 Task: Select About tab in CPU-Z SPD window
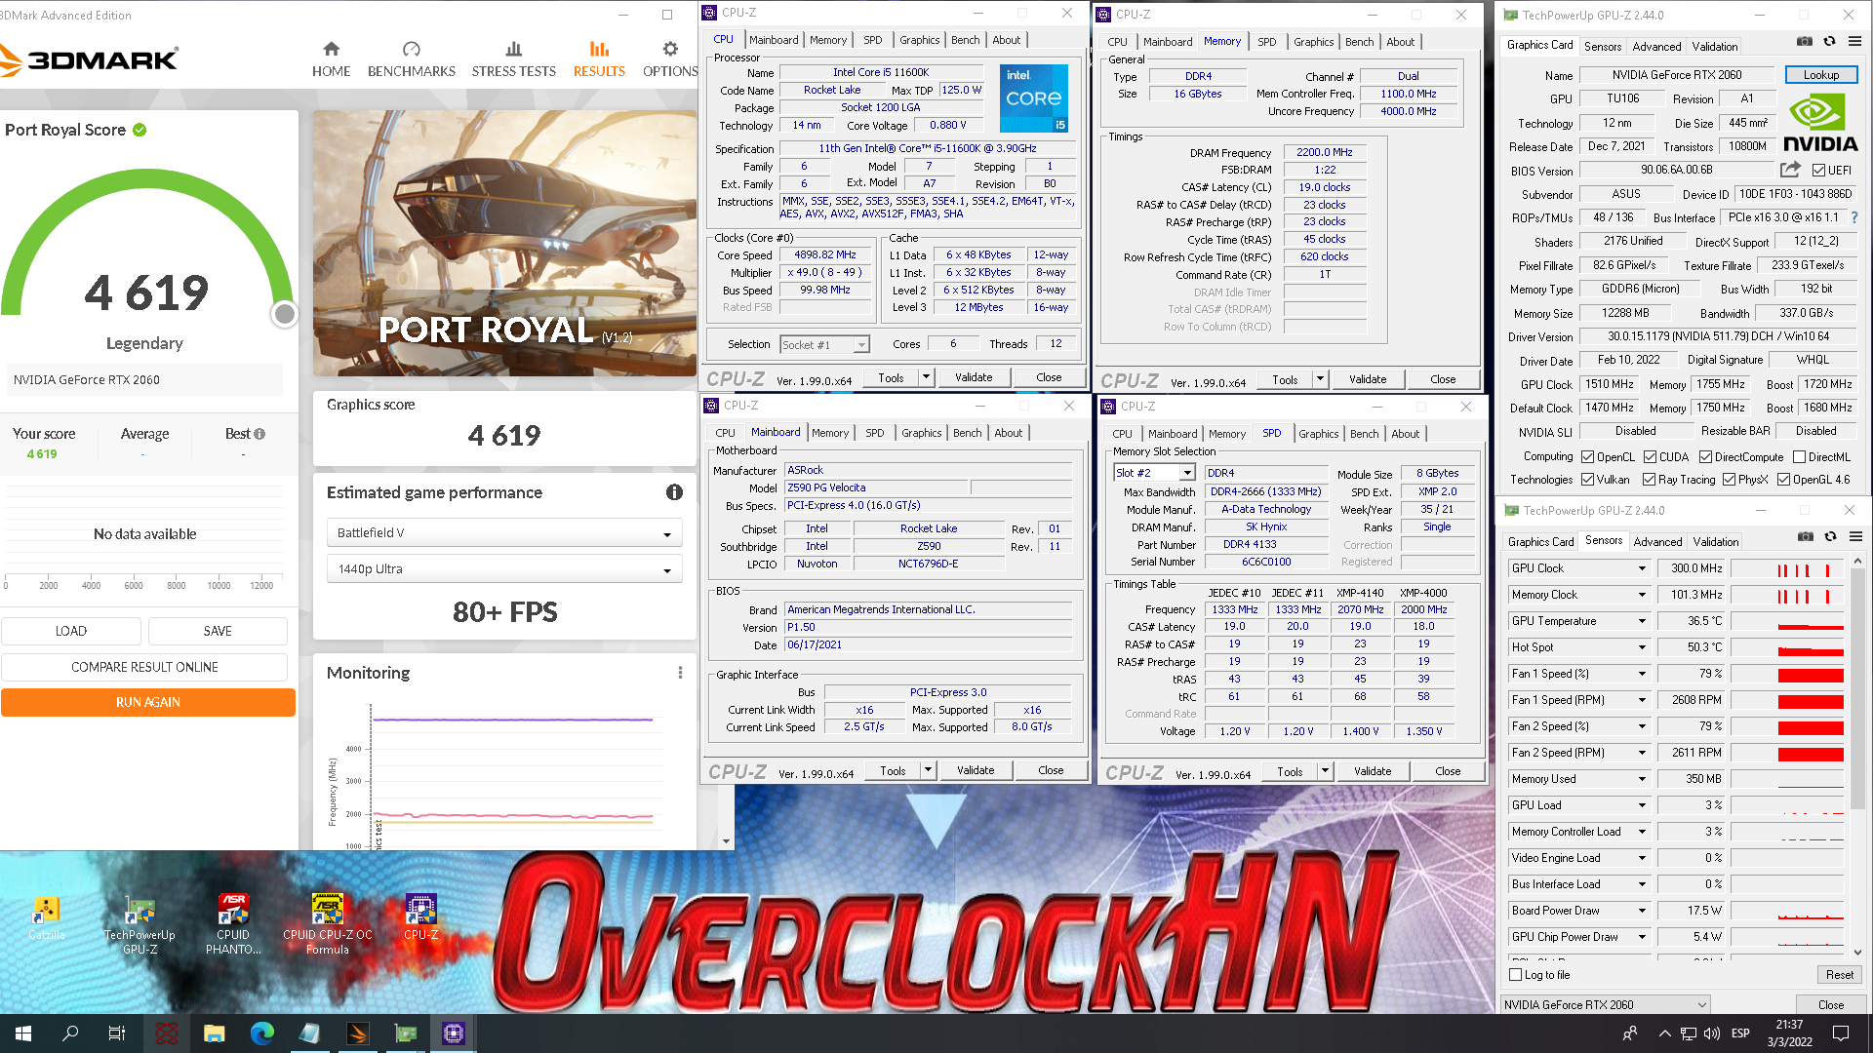(x=1405, y=434)
